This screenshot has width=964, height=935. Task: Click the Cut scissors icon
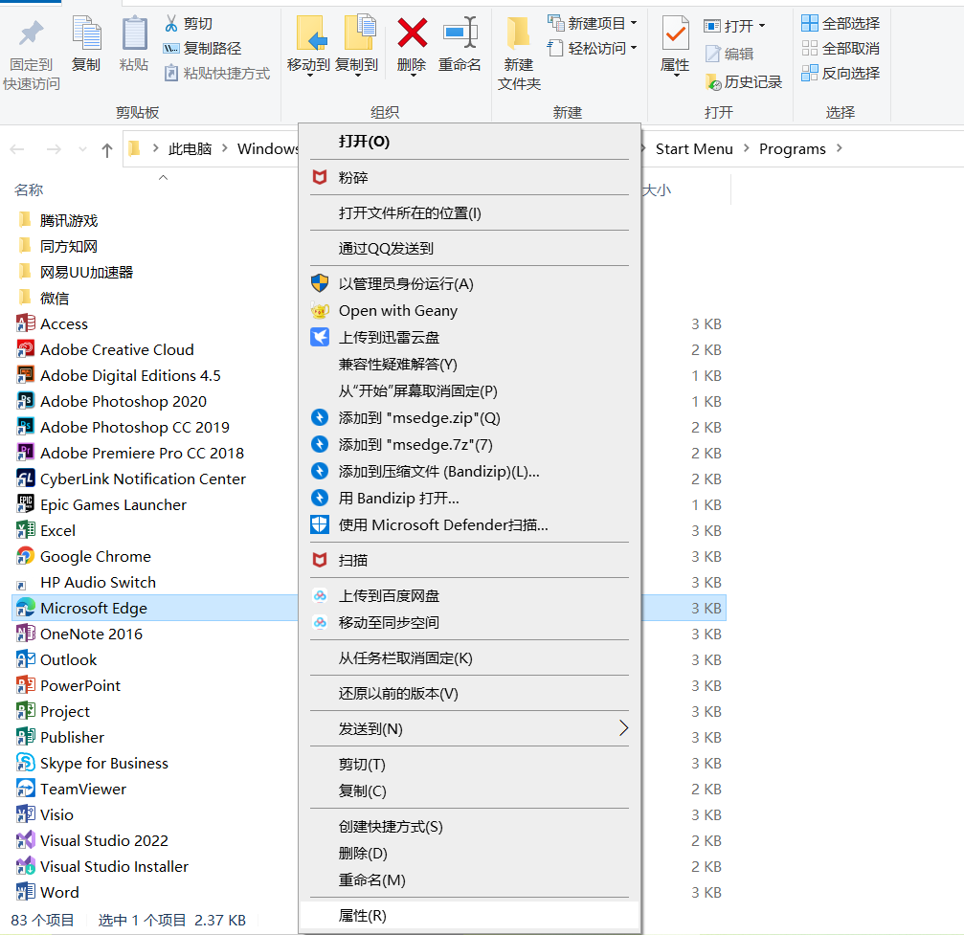171,23
